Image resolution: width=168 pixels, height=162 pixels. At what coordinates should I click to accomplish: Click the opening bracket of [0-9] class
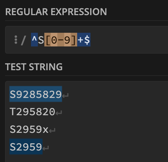48,40
